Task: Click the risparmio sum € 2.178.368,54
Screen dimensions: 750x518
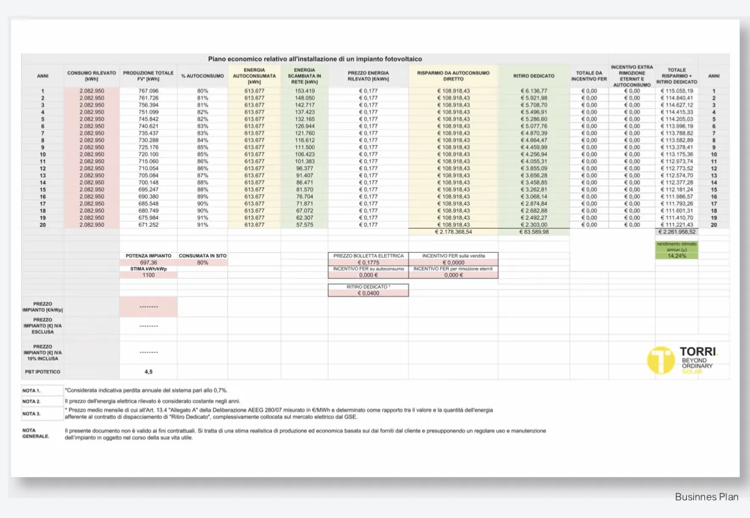Action: pos(453,232)
